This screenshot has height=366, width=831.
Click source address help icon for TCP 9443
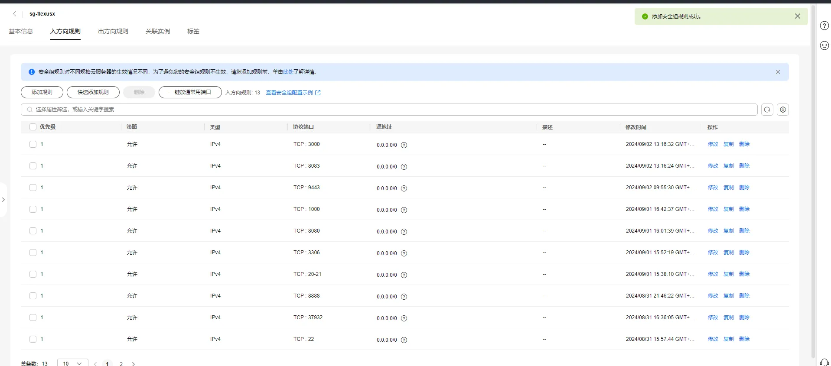(x=404, y=188)
